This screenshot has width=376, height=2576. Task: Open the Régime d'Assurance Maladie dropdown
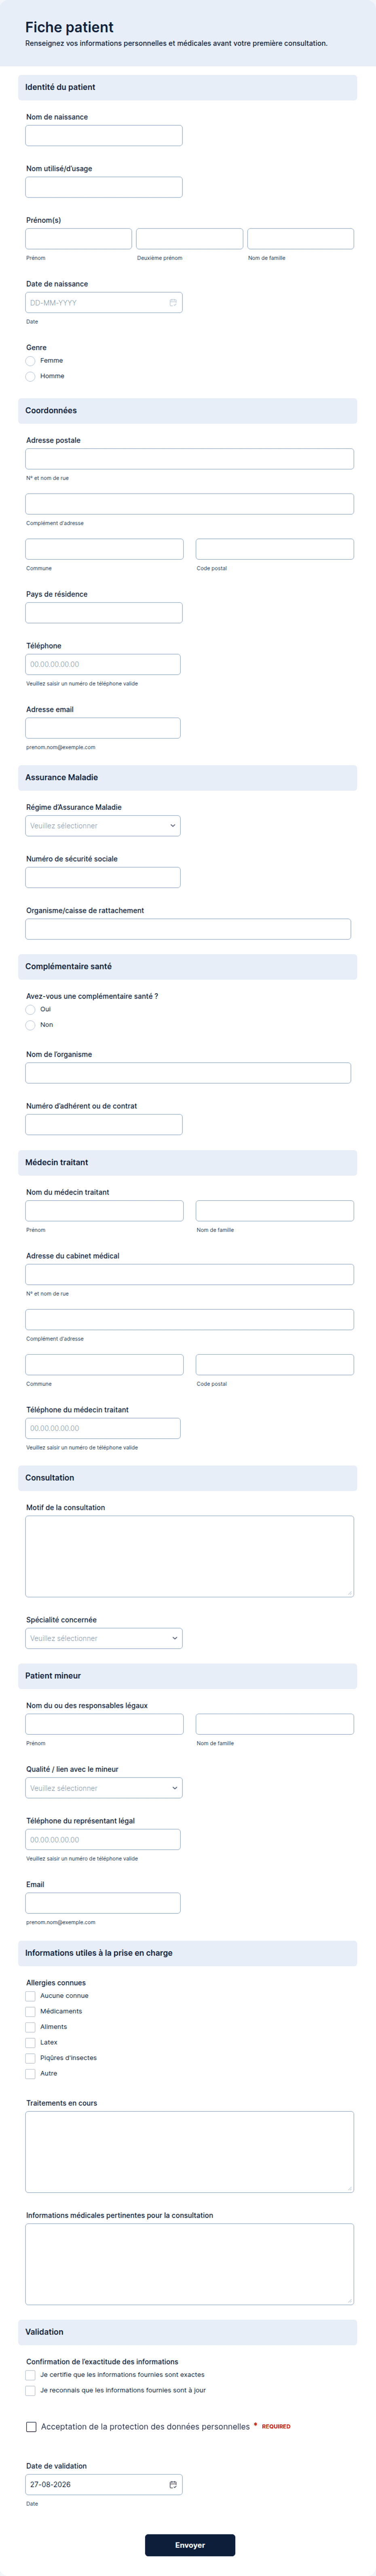(103, 826)
